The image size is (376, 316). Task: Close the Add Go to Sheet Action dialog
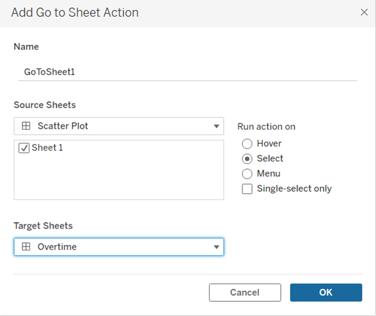click(x=364, y=13)
